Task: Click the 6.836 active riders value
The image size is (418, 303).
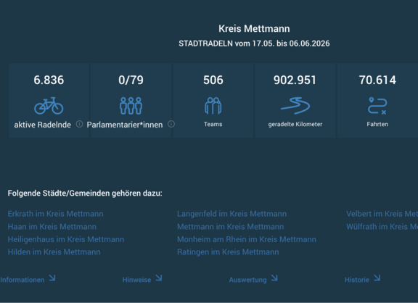Action: [x=49, y=80]
